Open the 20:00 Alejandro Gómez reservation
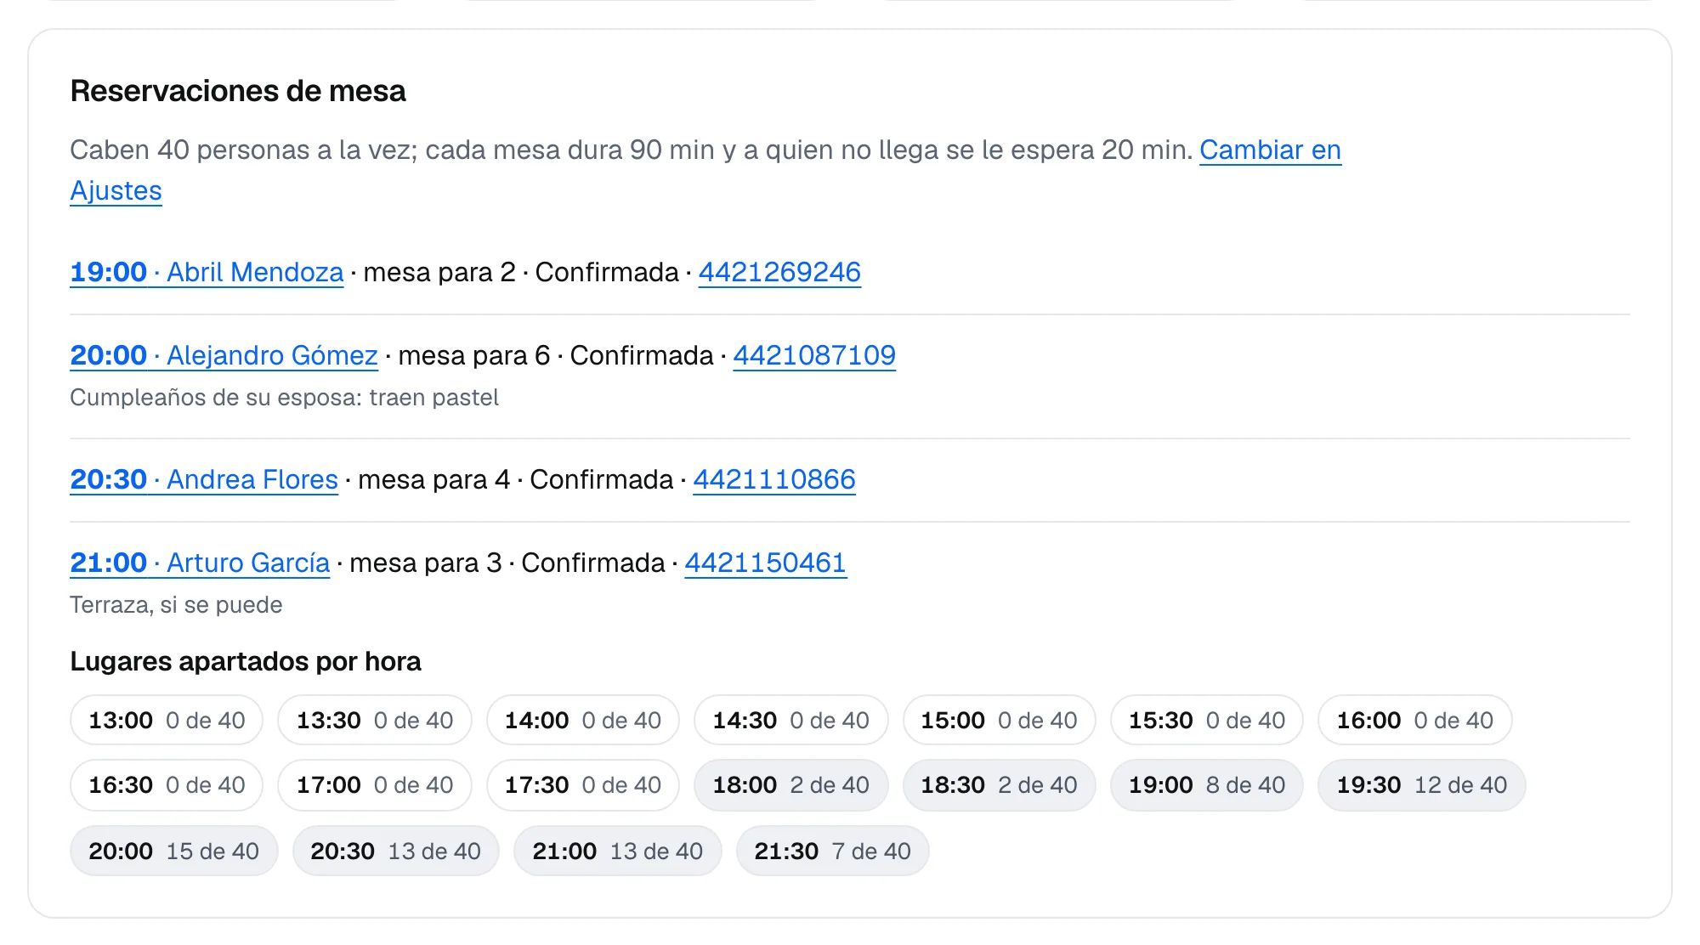The image size is (1700, 945). point(224,355)
